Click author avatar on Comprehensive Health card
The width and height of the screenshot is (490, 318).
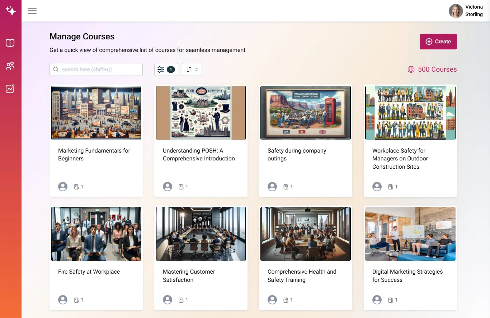[272, 300]
